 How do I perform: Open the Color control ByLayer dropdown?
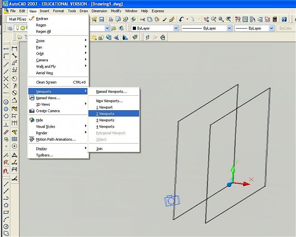155,28
